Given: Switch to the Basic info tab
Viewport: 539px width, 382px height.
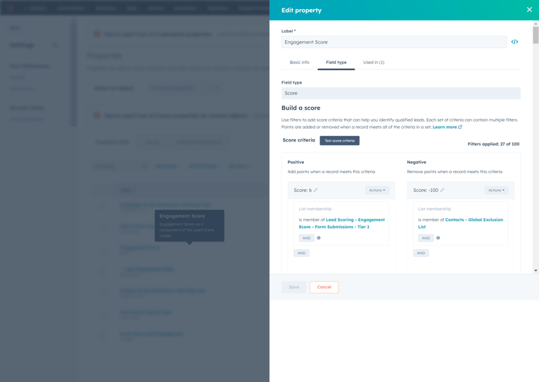Looking at the screenshot, I should pos(300,62).
